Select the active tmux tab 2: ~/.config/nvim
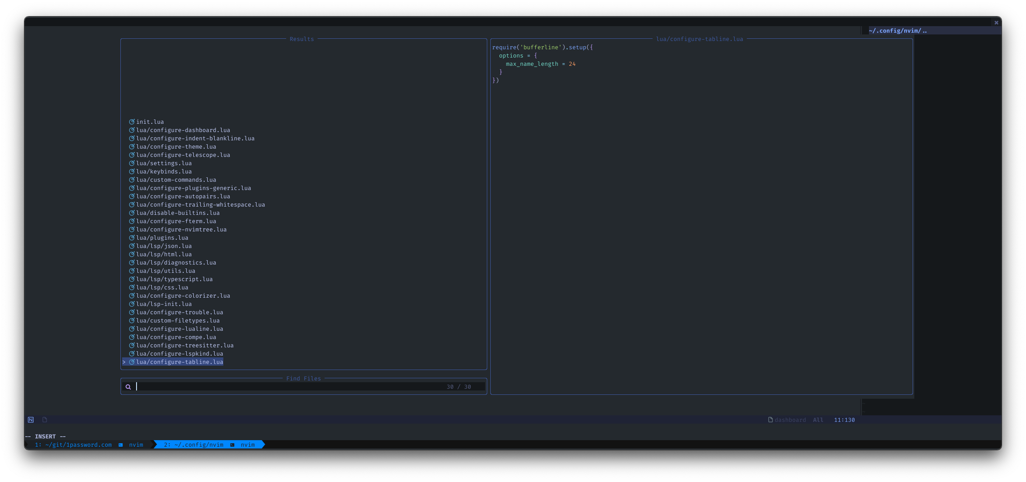 (x=194, y=445)
